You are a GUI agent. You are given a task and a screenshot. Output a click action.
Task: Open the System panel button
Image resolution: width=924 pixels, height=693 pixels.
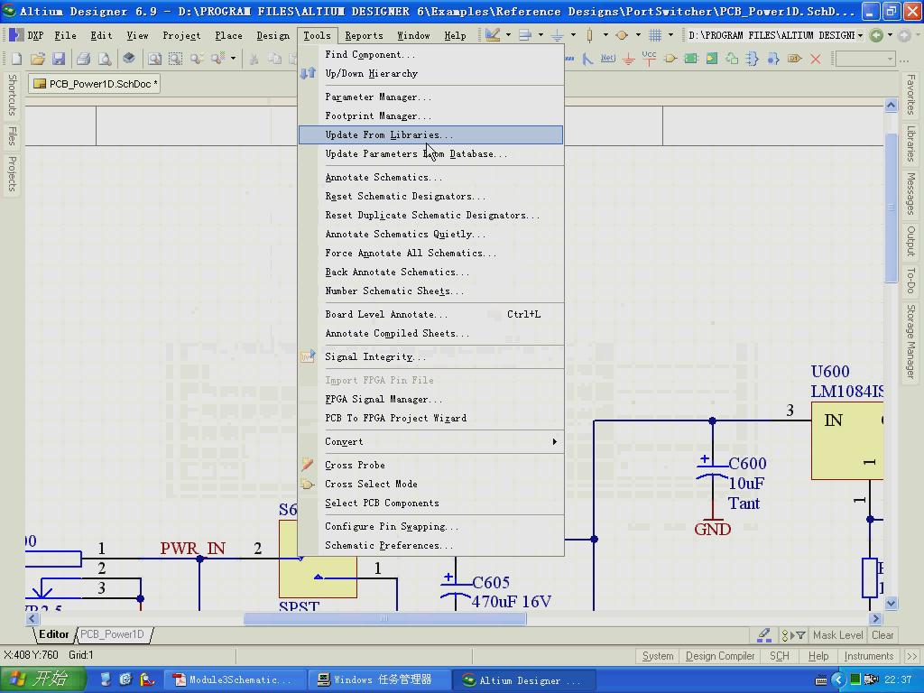658,656
